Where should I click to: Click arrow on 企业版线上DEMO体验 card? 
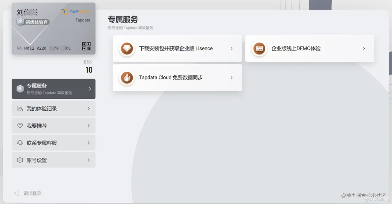click(364, 48)
